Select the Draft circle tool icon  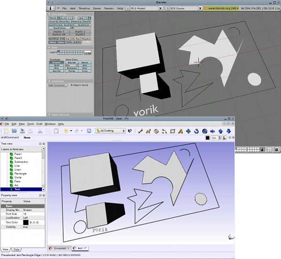(156, 131)
